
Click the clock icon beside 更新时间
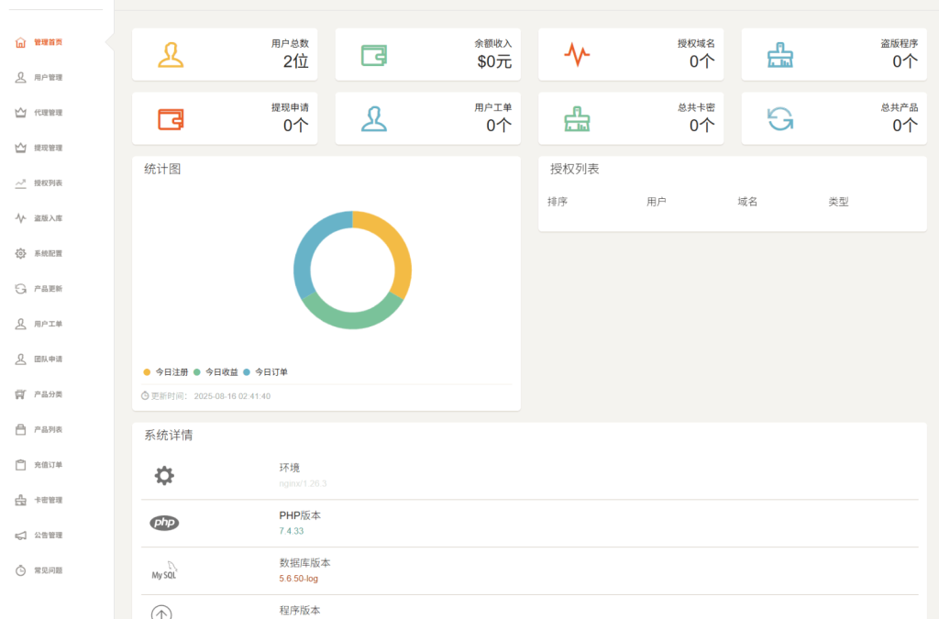tap(145, 396)
